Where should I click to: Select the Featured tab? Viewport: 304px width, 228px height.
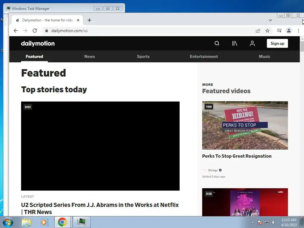tap(34, 56)
